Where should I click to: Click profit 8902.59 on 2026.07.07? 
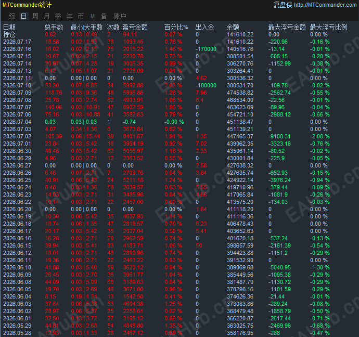[133, 107]
